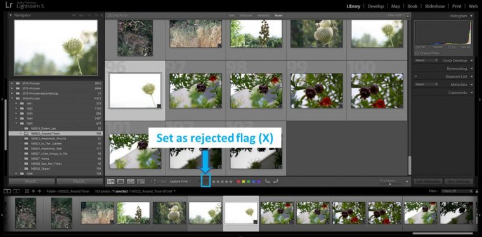This screenshot has width=482, height=237.
Task: Set Navigator zoom to 3:1
Action: (97, 15)
